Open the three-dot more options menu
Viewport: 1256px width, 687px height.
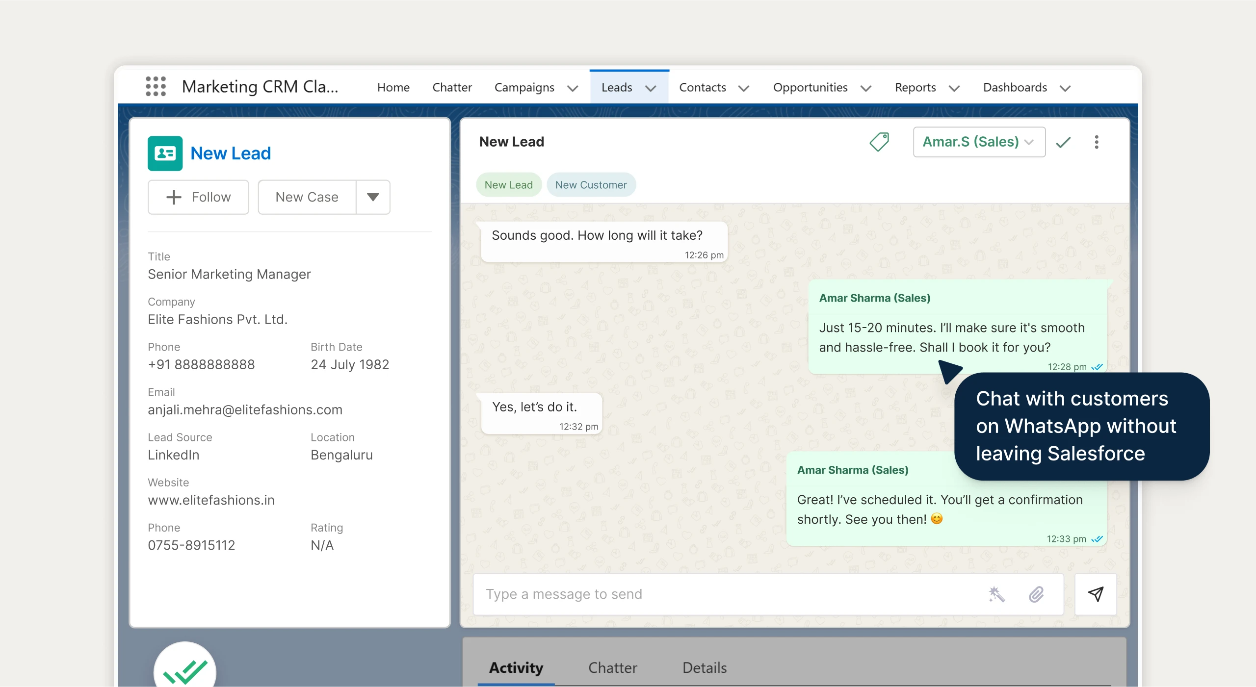[1097, 142]
